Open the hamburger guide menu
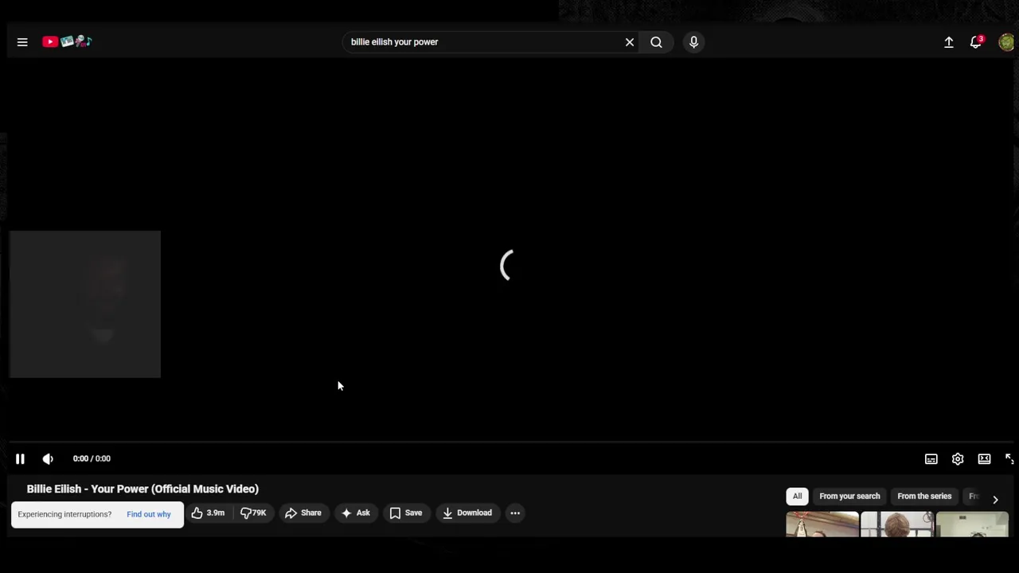The width and height of the screenshot is (1019, 573). pos(22,42)
